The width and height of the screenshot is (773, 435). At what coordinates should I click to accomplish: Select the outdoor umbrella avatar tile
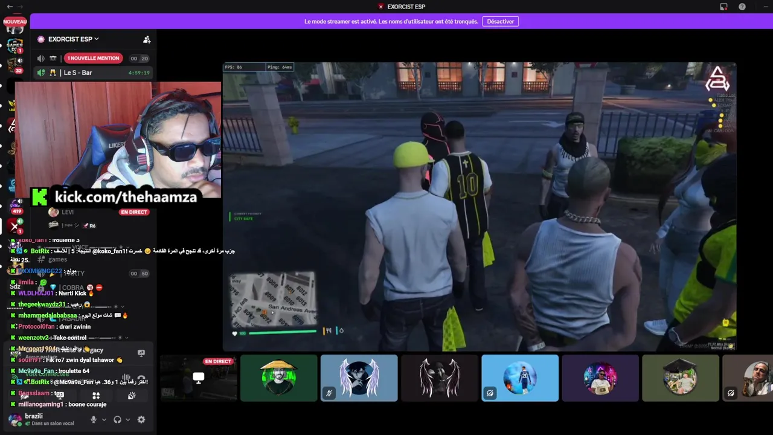[681, 378]
